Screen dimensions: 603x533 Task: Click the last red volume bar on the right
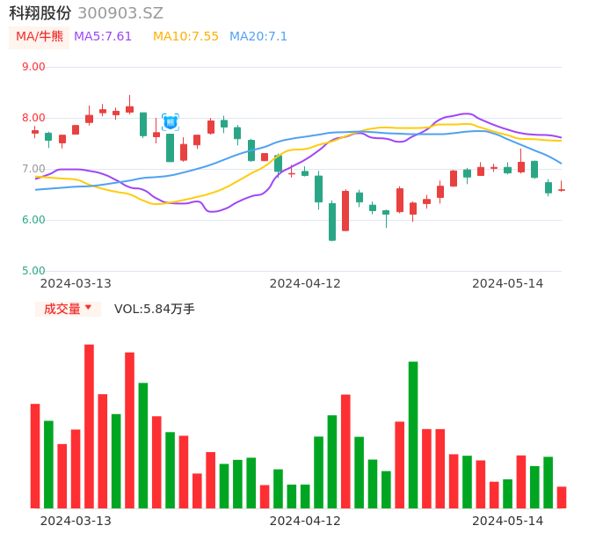pos(562,497)
